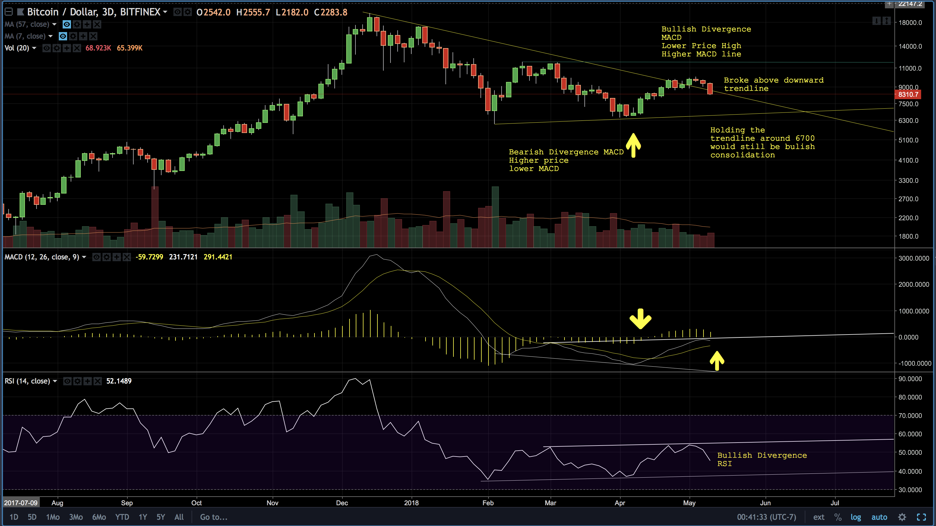Image resolution: width=936 pixels, height=526 pixels.
Task: Toggle extended hours (ext)
Action: 818,517
